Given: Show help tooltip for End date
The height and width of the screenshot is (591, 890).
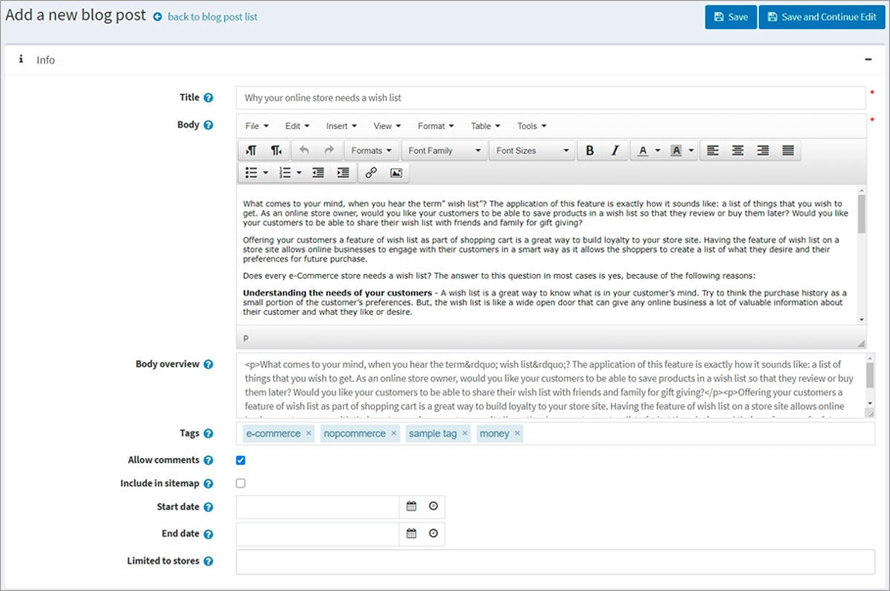Looking at the screenshot, I should click(x=209, y=533).
